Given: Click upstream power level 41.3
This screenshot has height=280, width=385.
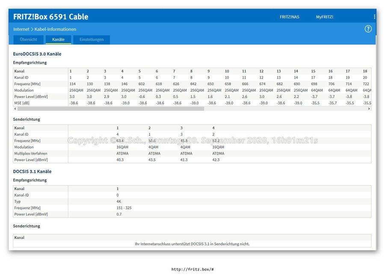Looking at the screenshot, I should click(x=184, y=160).
